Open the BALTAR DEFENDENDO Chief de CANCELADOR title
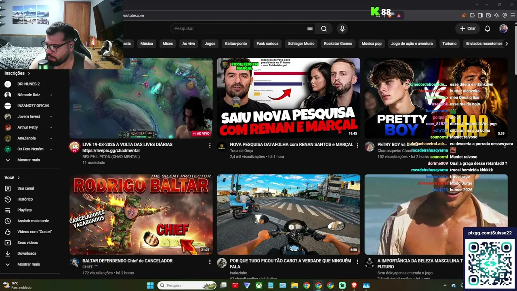The image size is (517, 291). [x=127, y=261]
